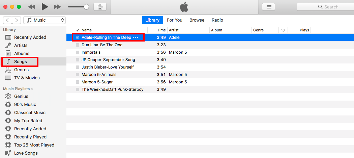Go back with the left chevron
The image size is (354, 158).
(7, 20)
